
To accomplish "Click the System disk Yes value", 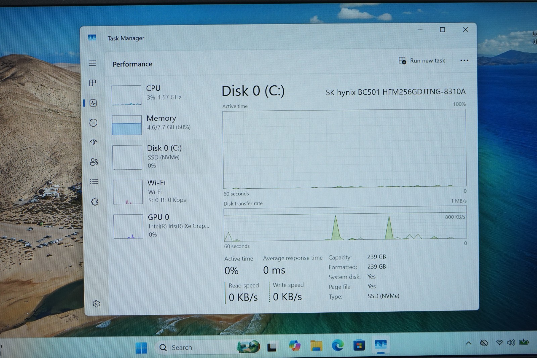I will pos(372,276).
